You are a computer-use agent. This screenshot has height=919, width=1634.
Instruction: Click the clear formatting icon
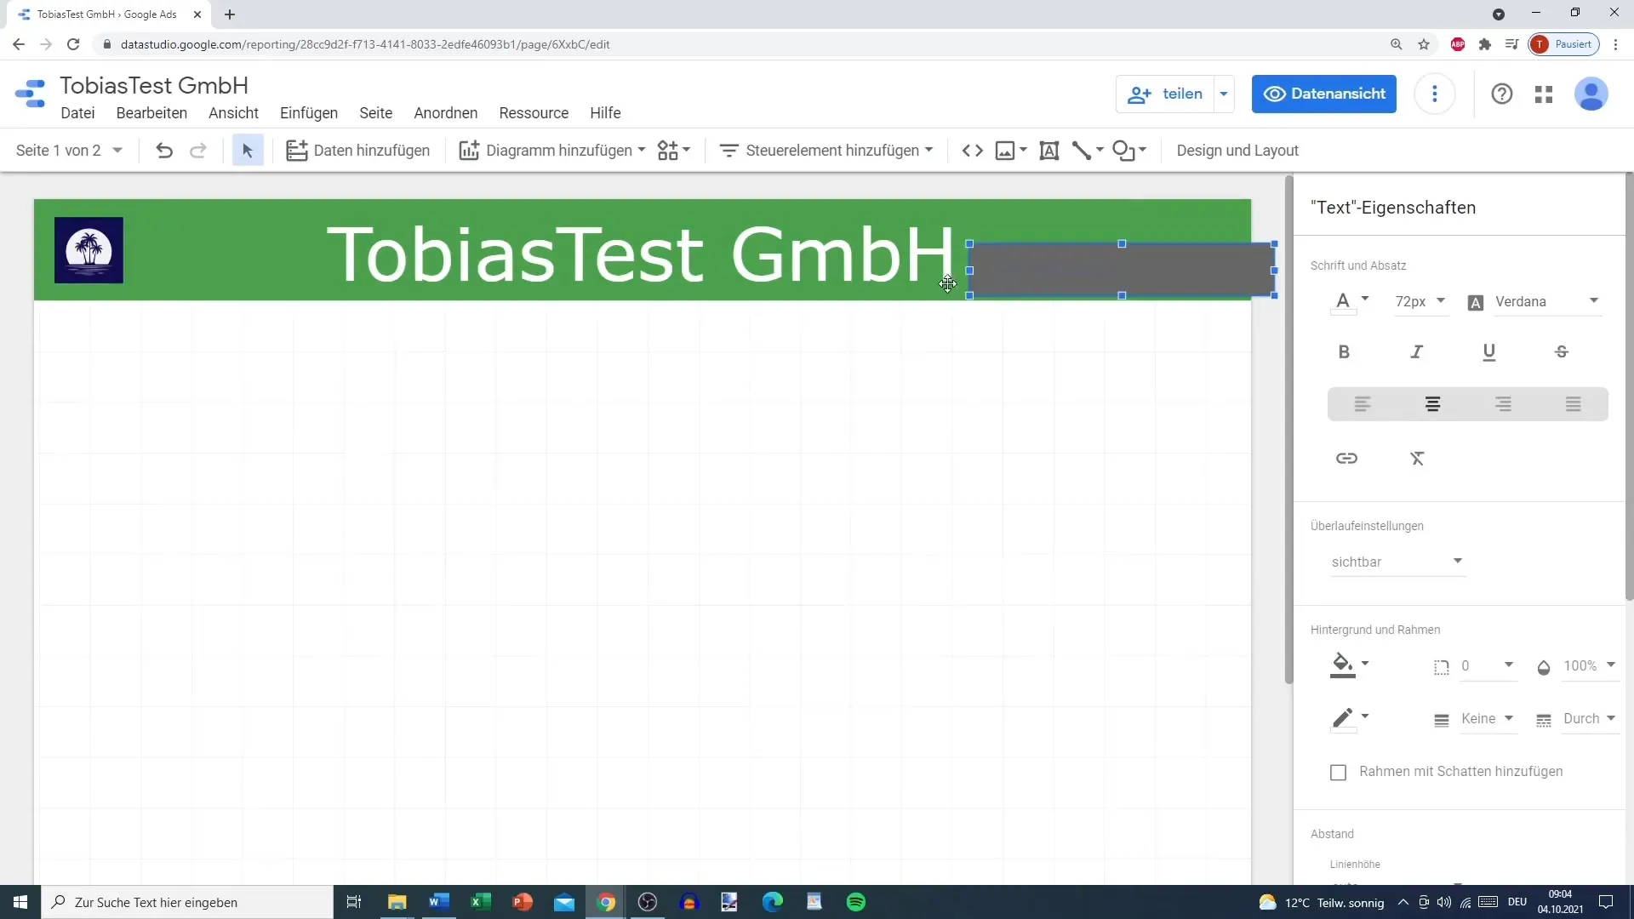pyautogui.click(x=1417, y=459)
